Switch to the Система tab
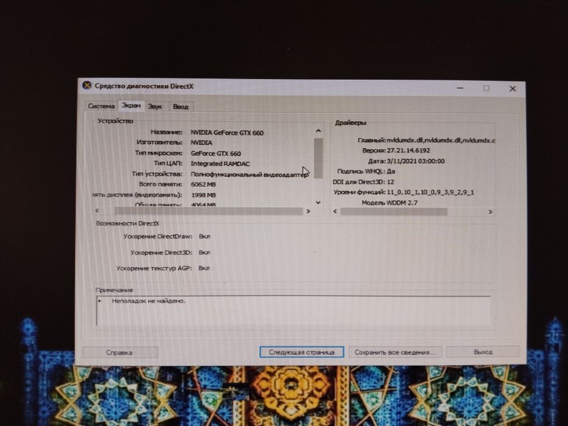The width and height of the screenshot is (568, 426). pyautogui.click(x=101, y=106)
